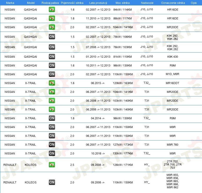Select the 126kW / 171KM power cell
The height and width of the screenshot is (193, 202).
click(x=123, y=165)
